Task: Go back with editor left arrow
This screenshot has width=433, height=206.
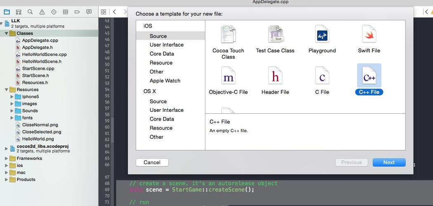Action: pyautogui.click(x=114, y=12)
